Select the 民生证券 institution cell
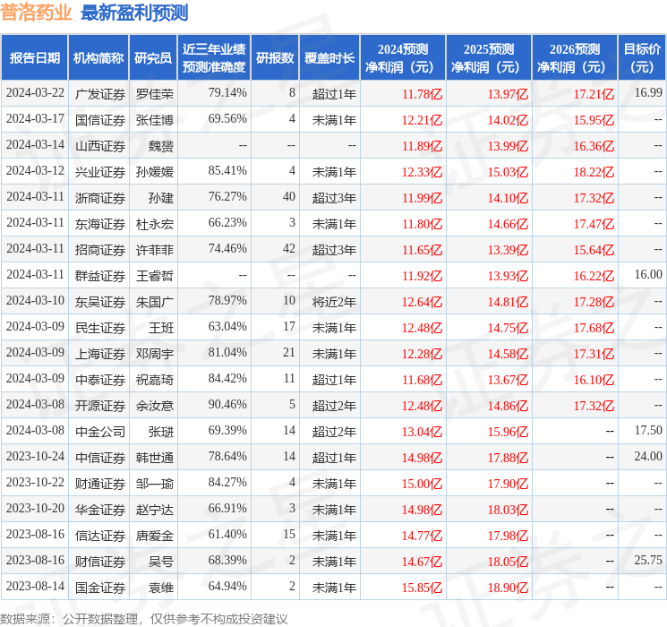This screenshot has width=667, height=627. (100, 328)
